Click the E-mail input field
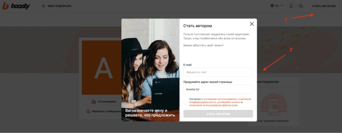 click(218, 72)
